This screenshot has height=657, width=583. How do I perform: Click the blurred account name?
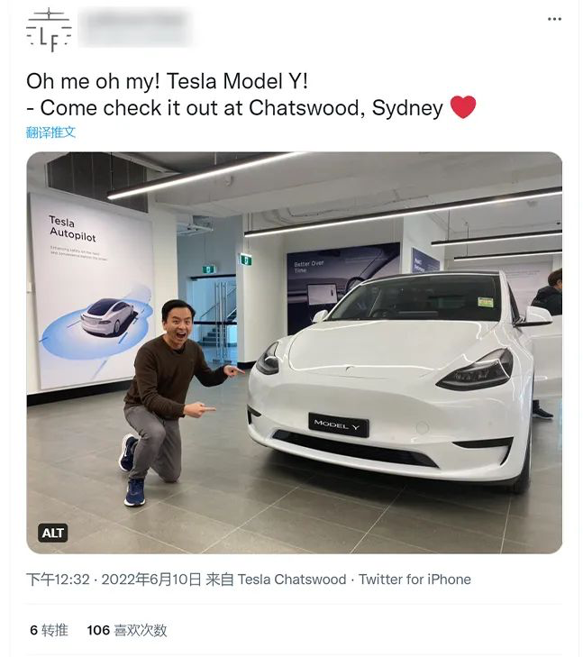pyautogui.click(x=135, y=27)
